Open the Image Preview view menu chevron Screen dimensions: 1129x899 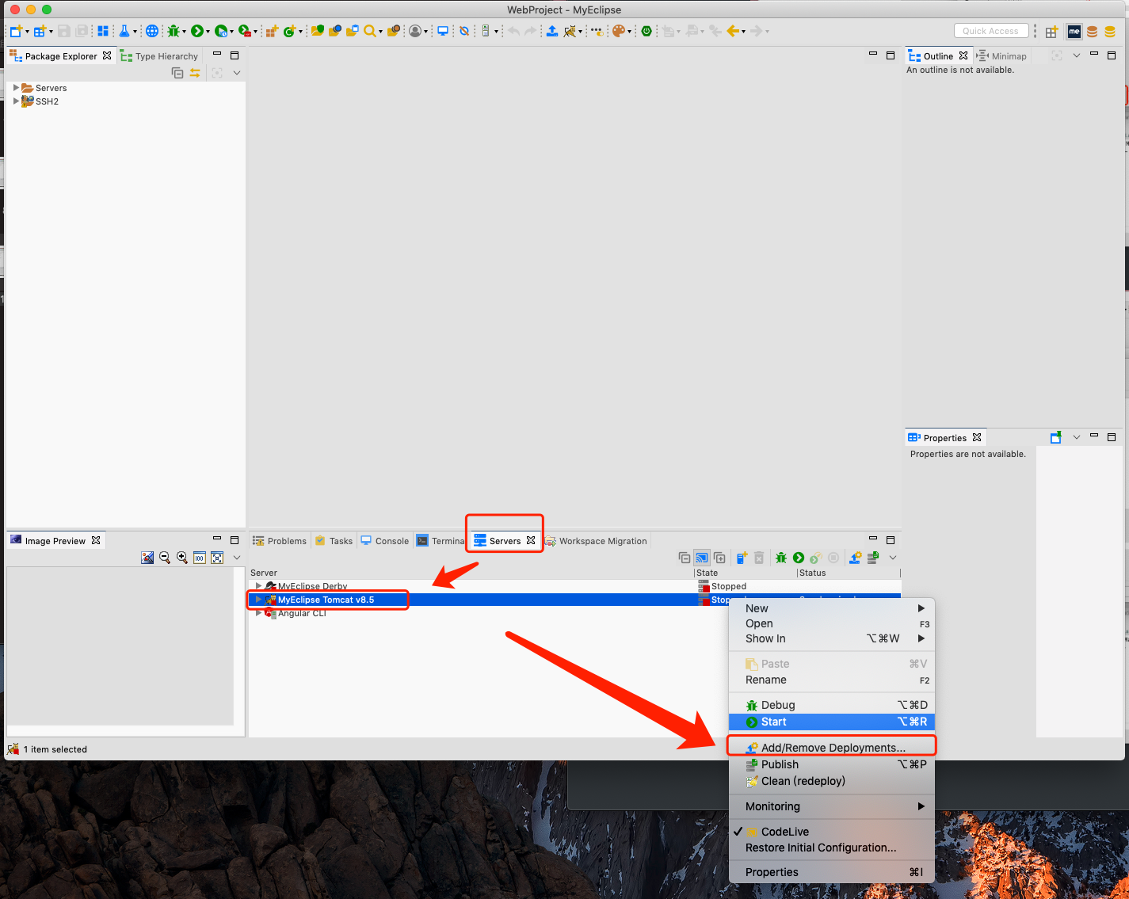tap(236, 558)
